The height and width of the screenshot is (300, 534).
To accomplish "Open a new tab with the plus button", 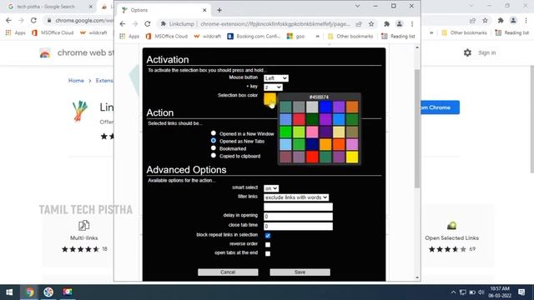I will [x=219, y=10].
